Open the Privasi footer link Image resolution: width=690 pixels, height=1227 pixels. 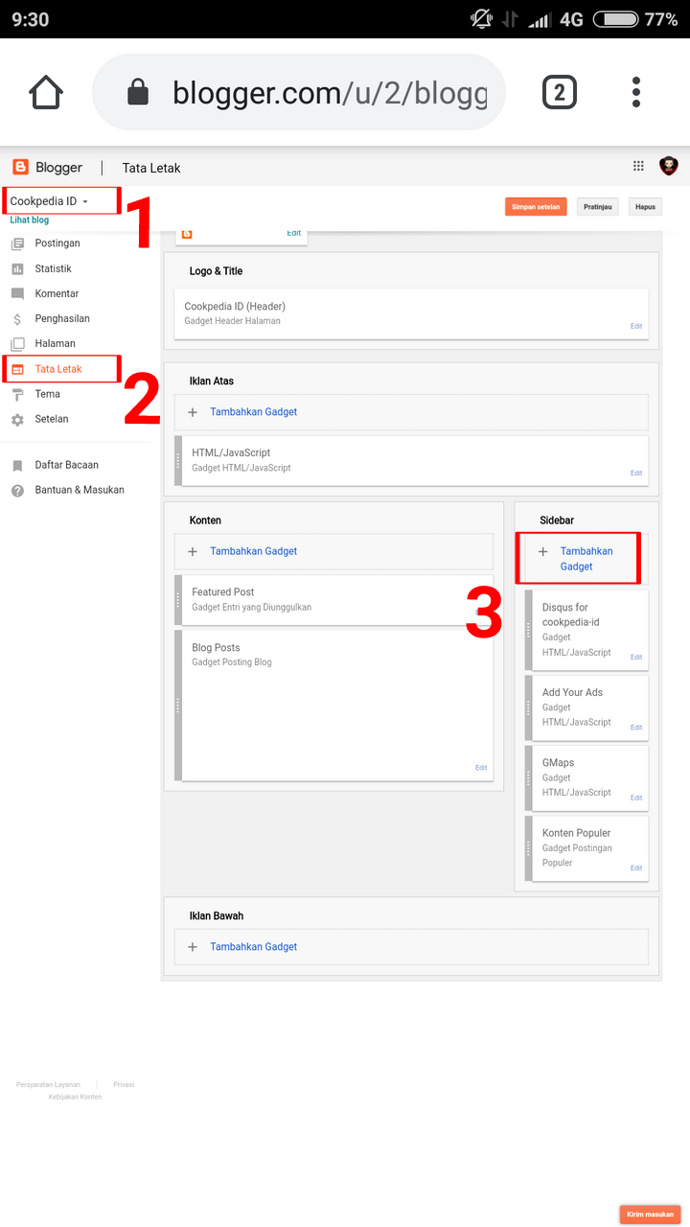pos(124,1084)
